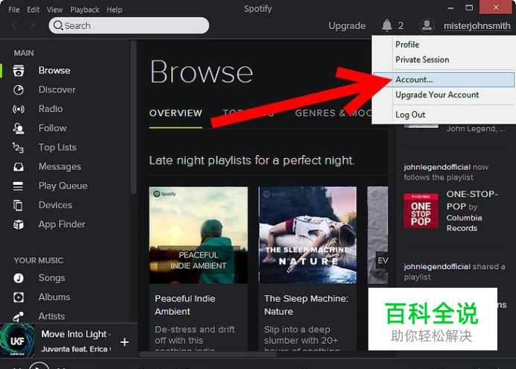The width and height of the screenshot is (516, 369).
Task: Go back with the left arrow
Action: coord(14,25)
